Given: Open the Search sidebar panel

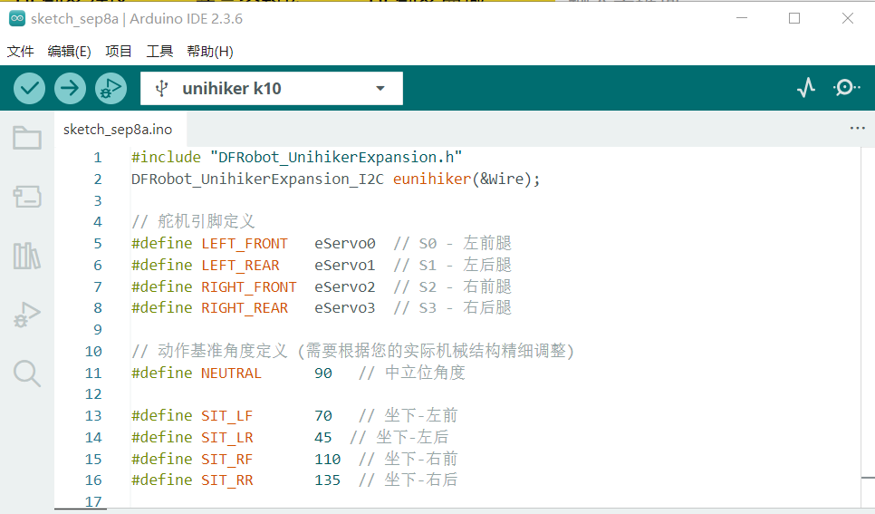Looking at the screenshot, I should click(x=27, y=373).
